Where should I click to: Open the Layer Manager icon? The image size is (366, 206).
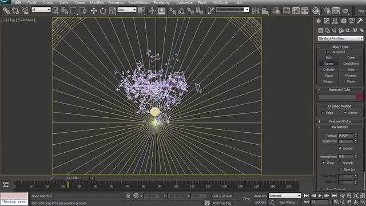(x=276, y=11)
